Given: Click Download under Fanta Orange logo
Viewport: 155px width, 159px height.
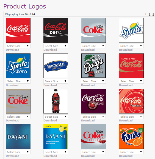Looking at the screenshot, I should (126, 156).
